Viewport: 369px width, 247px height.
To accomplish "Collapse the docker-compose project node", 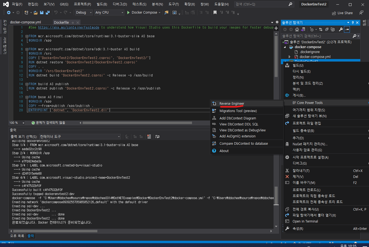I will [285, 47].
